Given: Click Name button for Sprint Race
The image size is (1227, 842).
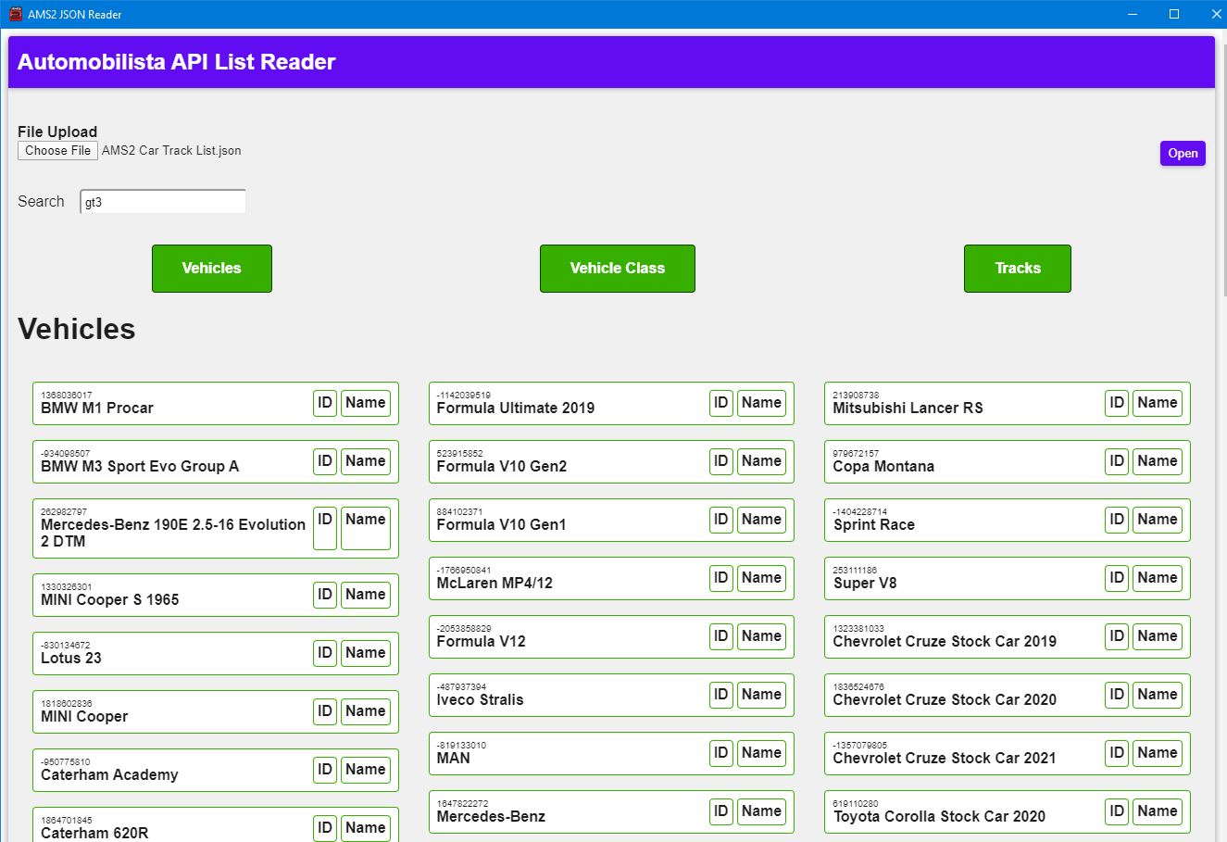Looking at the screenshot, I should coord(1158,520).
